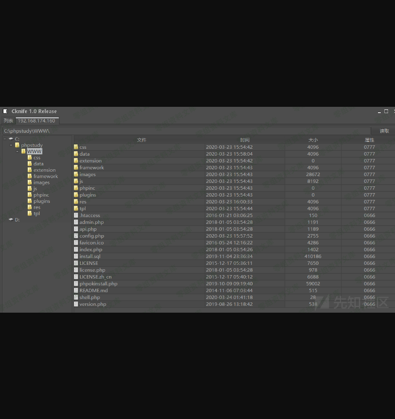
Task: Collapse the WWW folder tree node
Action: pyautogui.click(x=18, y=151)
